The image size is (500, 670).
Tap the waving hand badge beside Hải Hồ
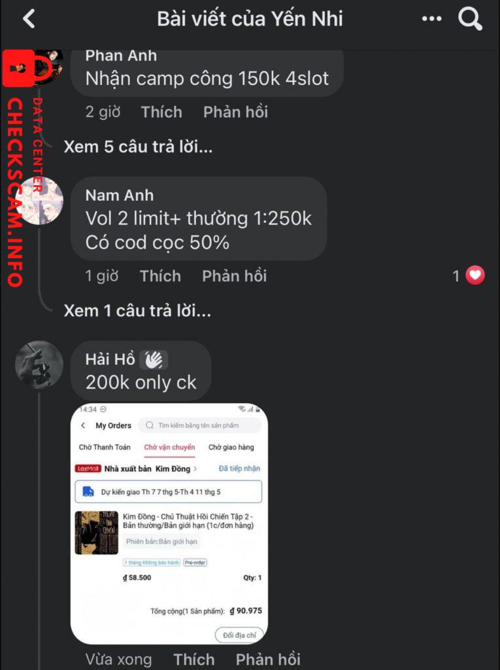pos(154,359)
